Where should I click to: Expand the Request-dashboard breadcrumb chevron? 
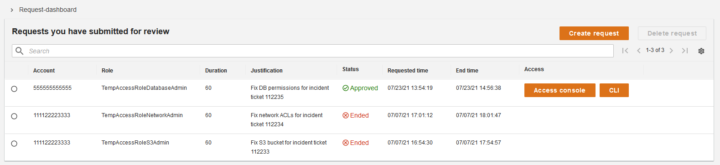[x=12, y=10]
